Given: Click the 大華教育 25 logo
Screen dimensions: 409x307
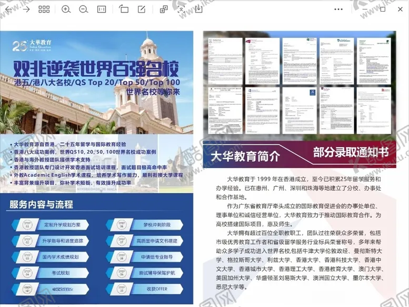Looking at the screenshot, I should [x=32, y=45].
